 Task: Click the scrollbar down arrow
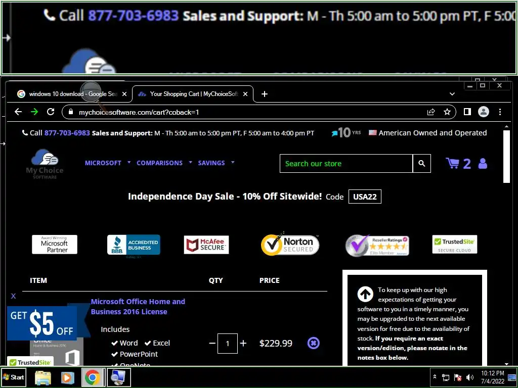click(506, 364)
